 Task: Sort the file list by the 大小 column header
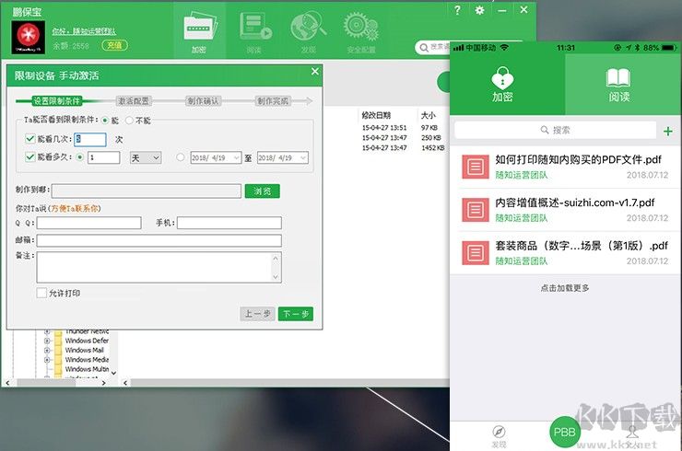coord(429,115)
